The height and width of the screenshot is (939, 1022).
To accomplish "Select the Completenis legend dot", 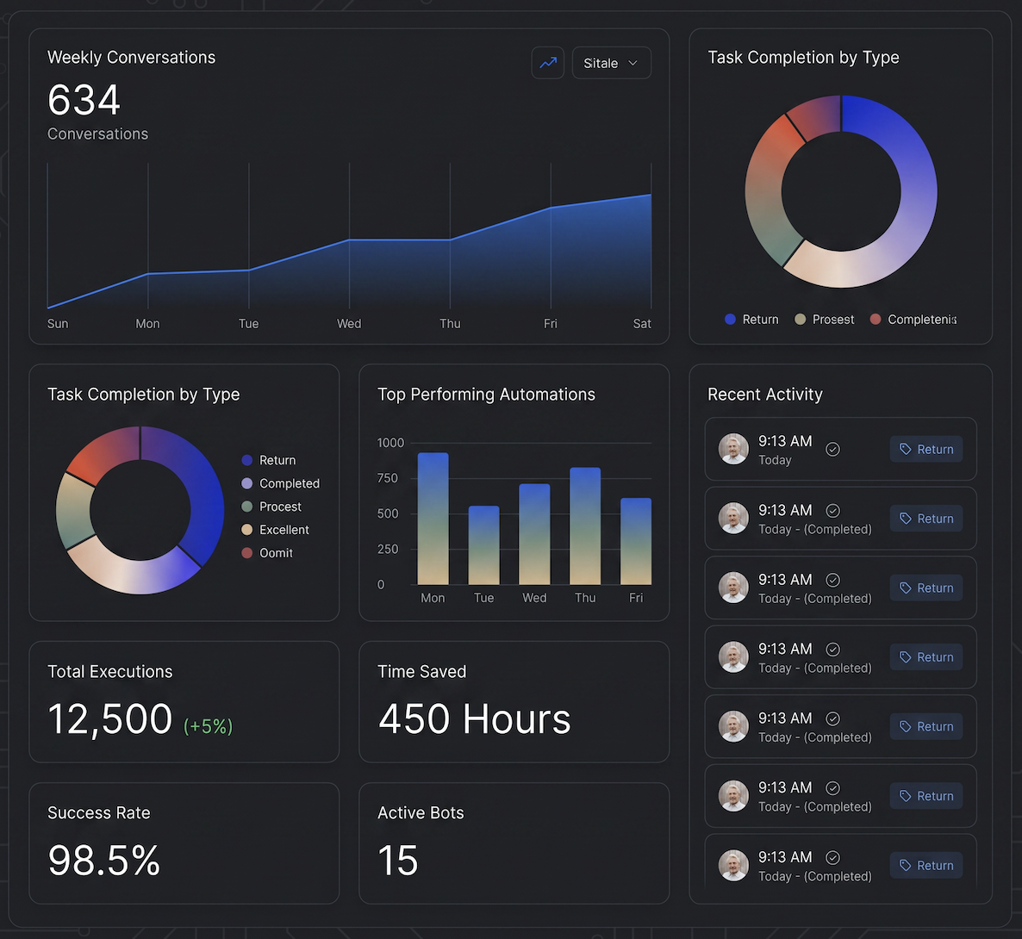I will coord(876,320).
